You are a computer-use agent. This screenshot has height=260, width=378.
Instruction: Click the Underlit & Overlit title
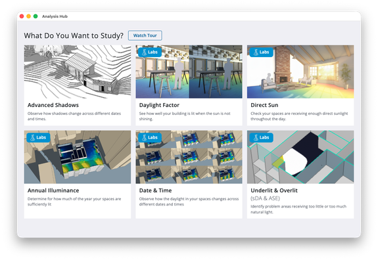(x=274, y=190)
